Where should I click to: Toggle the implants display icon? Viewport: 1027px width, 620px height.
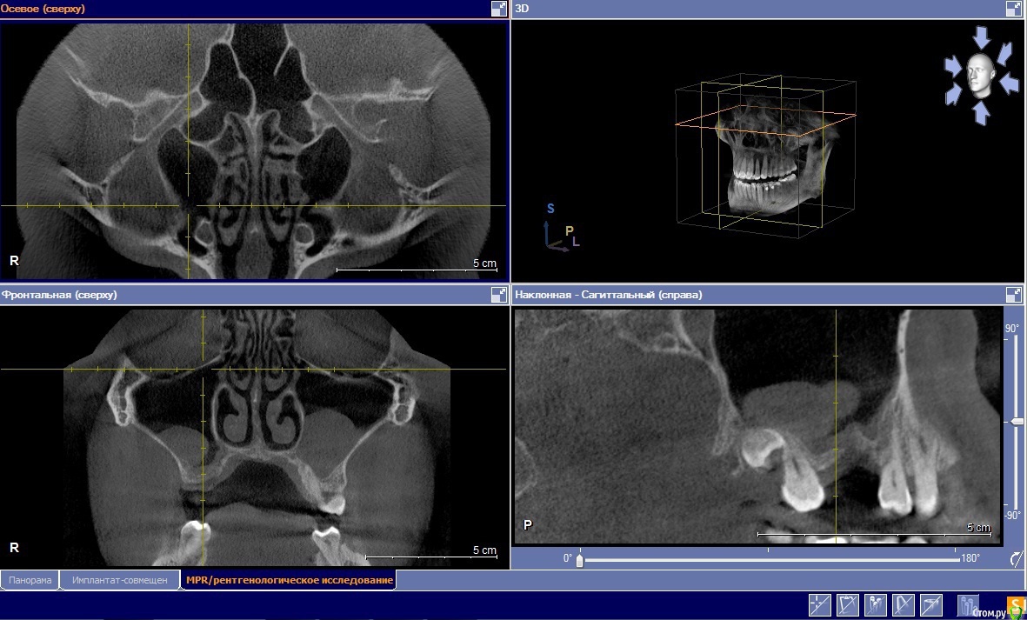tap(876, 603)
